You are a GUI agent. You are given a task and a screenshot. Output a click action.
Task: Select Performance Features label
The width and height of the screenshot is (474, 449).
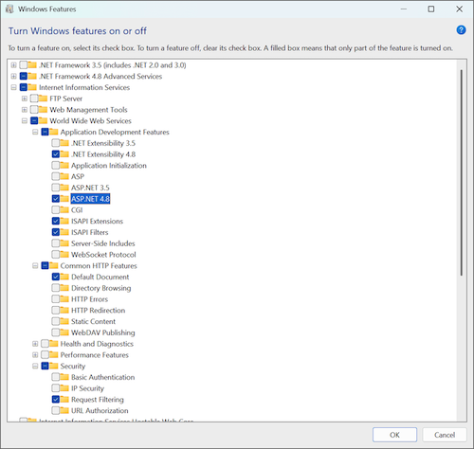pos(94,355)
